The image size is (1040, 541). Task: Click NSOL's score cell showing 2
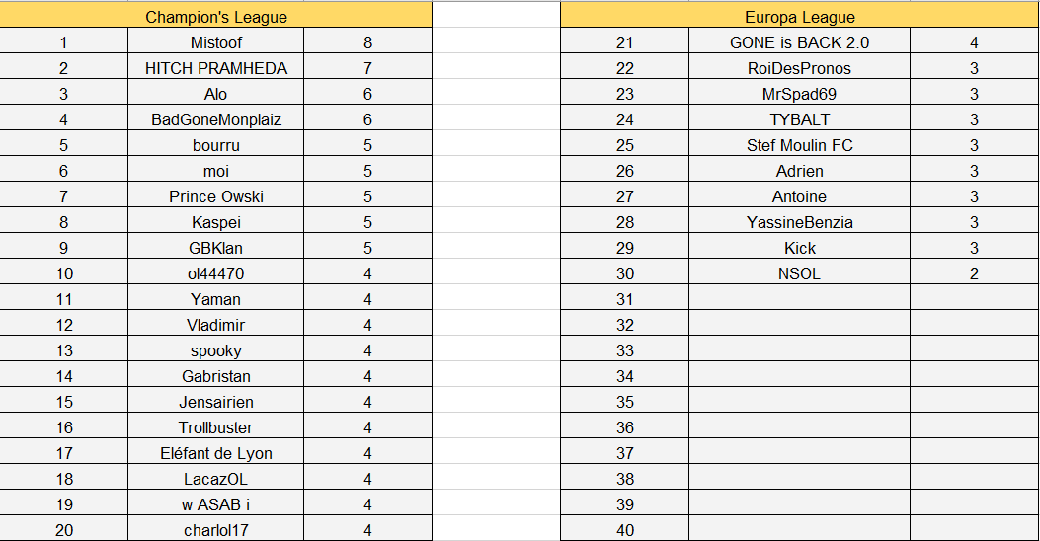974,273
